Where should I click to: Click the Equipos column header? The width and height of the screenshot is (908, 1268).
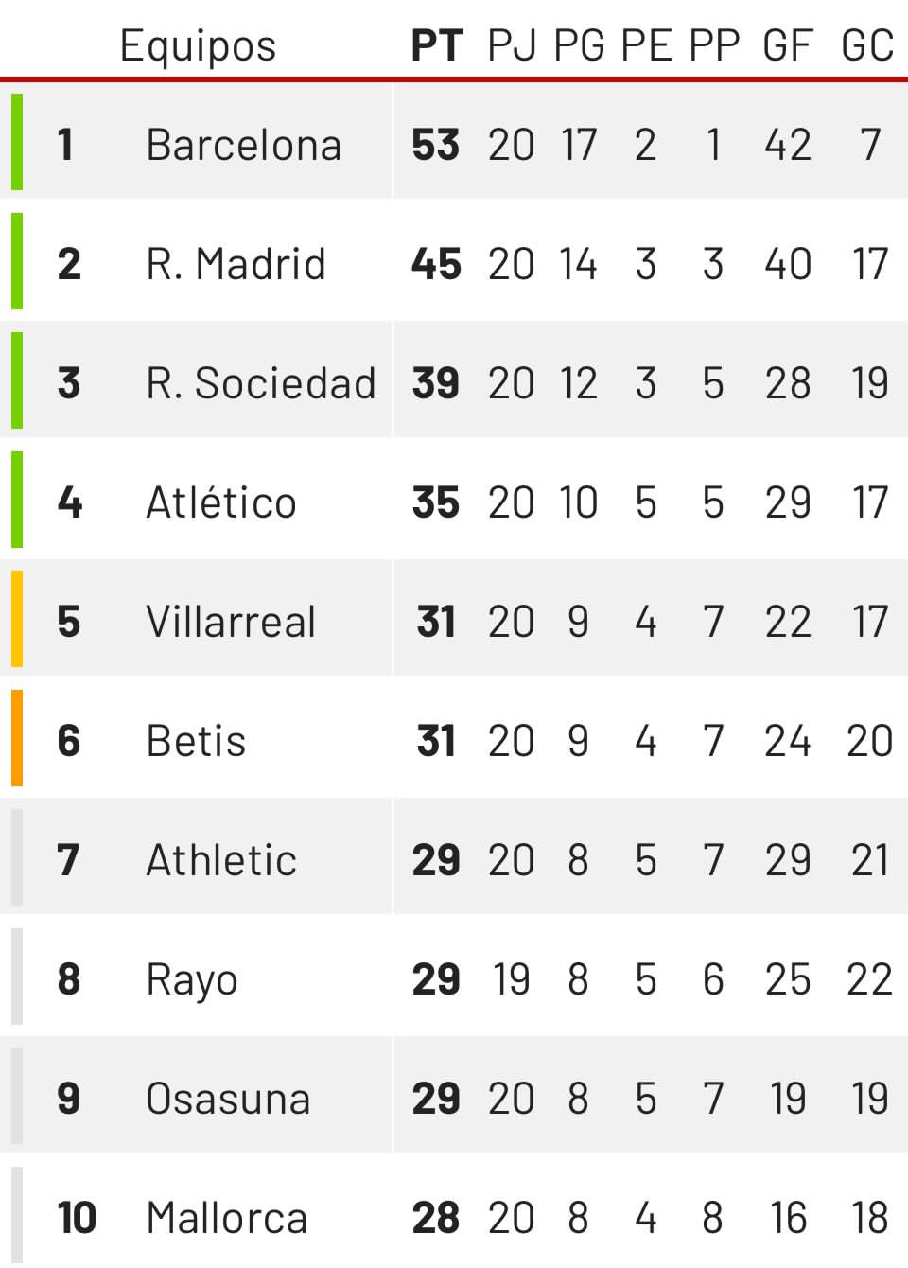coord(198,45)
